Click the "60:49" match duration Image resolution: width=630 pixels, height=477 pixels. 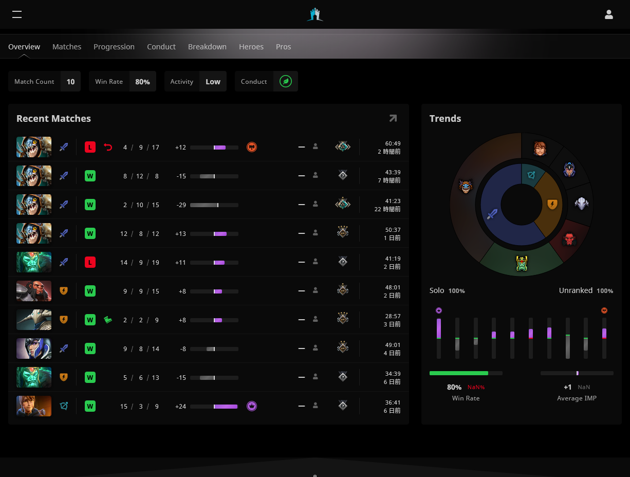tap(393, 143)
